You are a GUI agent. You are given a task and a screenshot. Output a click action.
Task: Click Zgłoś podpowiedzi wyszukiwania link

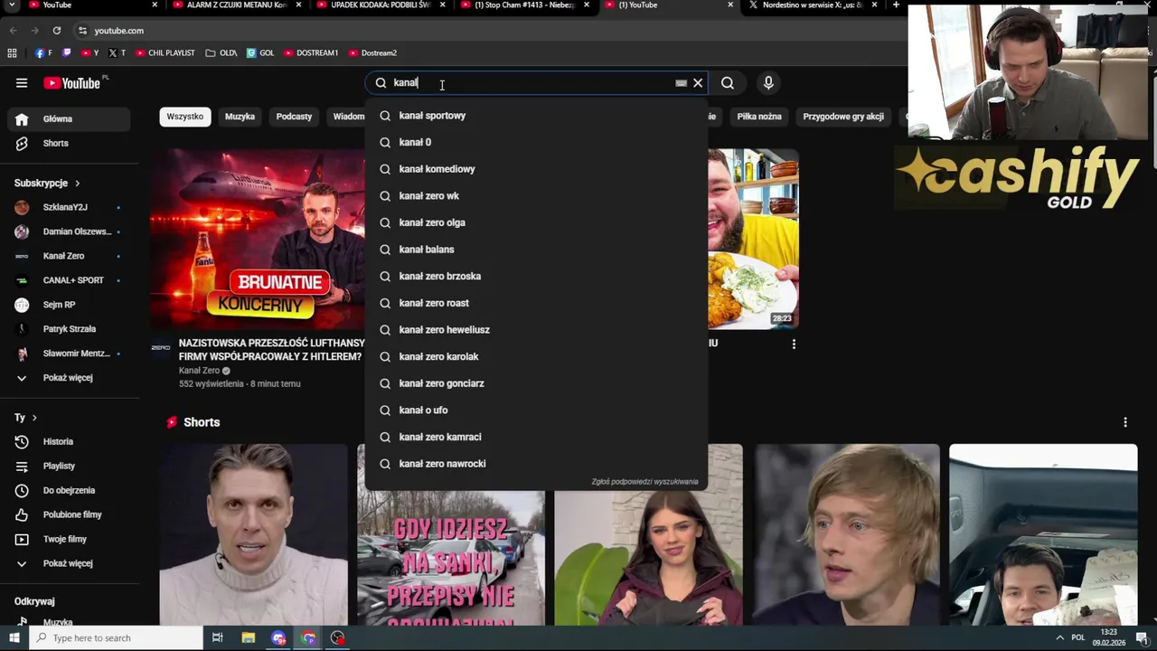pyautogui.click(x=644, y=482)
